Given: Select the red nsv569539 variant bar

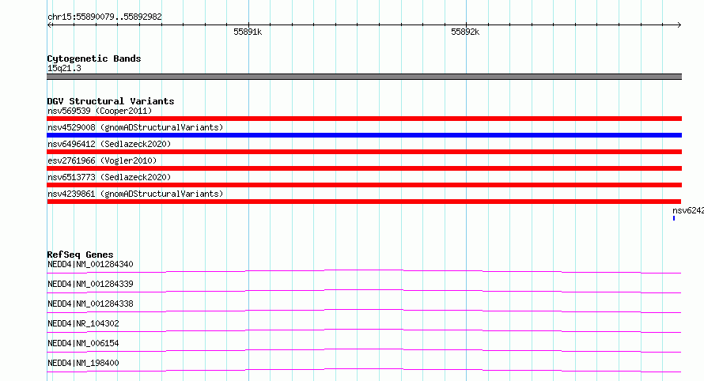Looking at the screenshot, I should 364,119.
